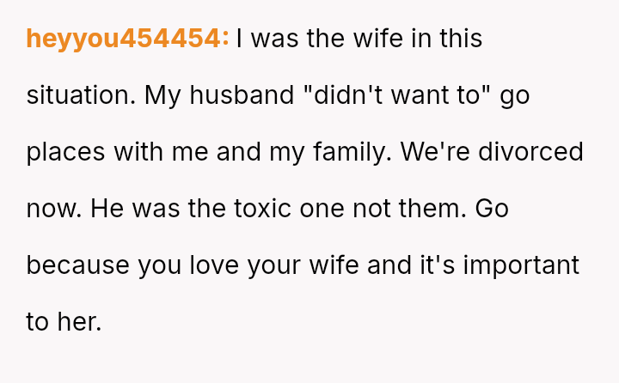Click the word "this" in the first line
This screenshot has width=619, height=383.
(x=460, y=39)
